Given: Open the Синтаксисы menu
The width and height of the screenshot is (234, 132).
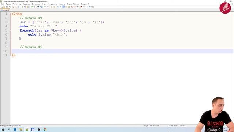Looking at the screenshot, I should point(36,4).
